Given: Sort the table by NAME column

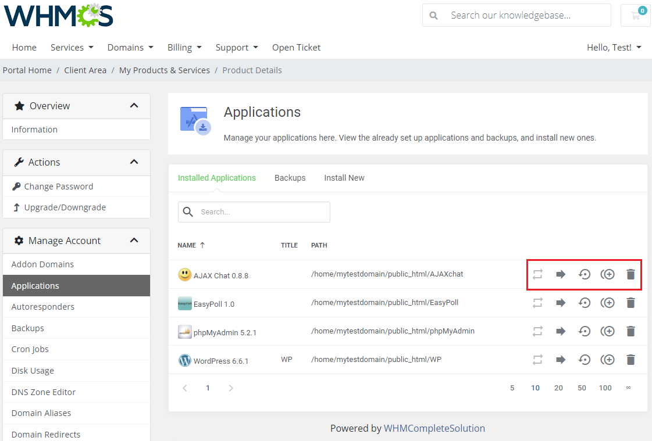Looking at the screenshot, I should [x=191, y=245].
